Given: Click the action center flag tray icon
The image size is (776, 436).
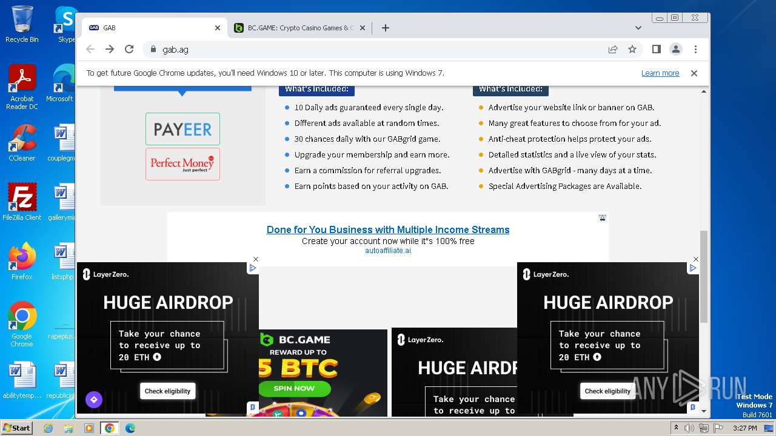Looking at the screenshot, I should coord(718,428).
